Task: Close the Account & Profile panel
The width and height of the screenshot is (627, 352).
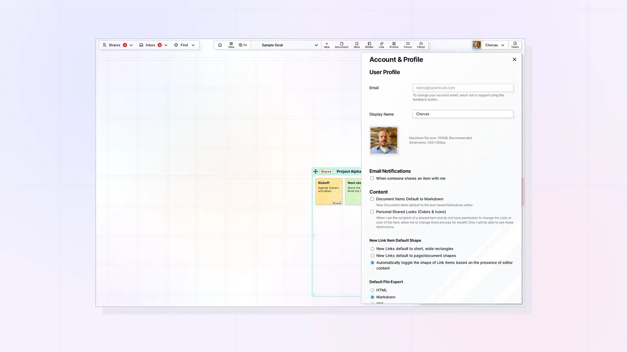Action: pyautogui.click(x=514, y=59)
